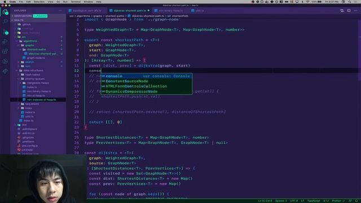The image size is (361, 203).
Task: Select the HTMLFormControlsCollection autocomplete suggestion
Action: click(147, 86)
